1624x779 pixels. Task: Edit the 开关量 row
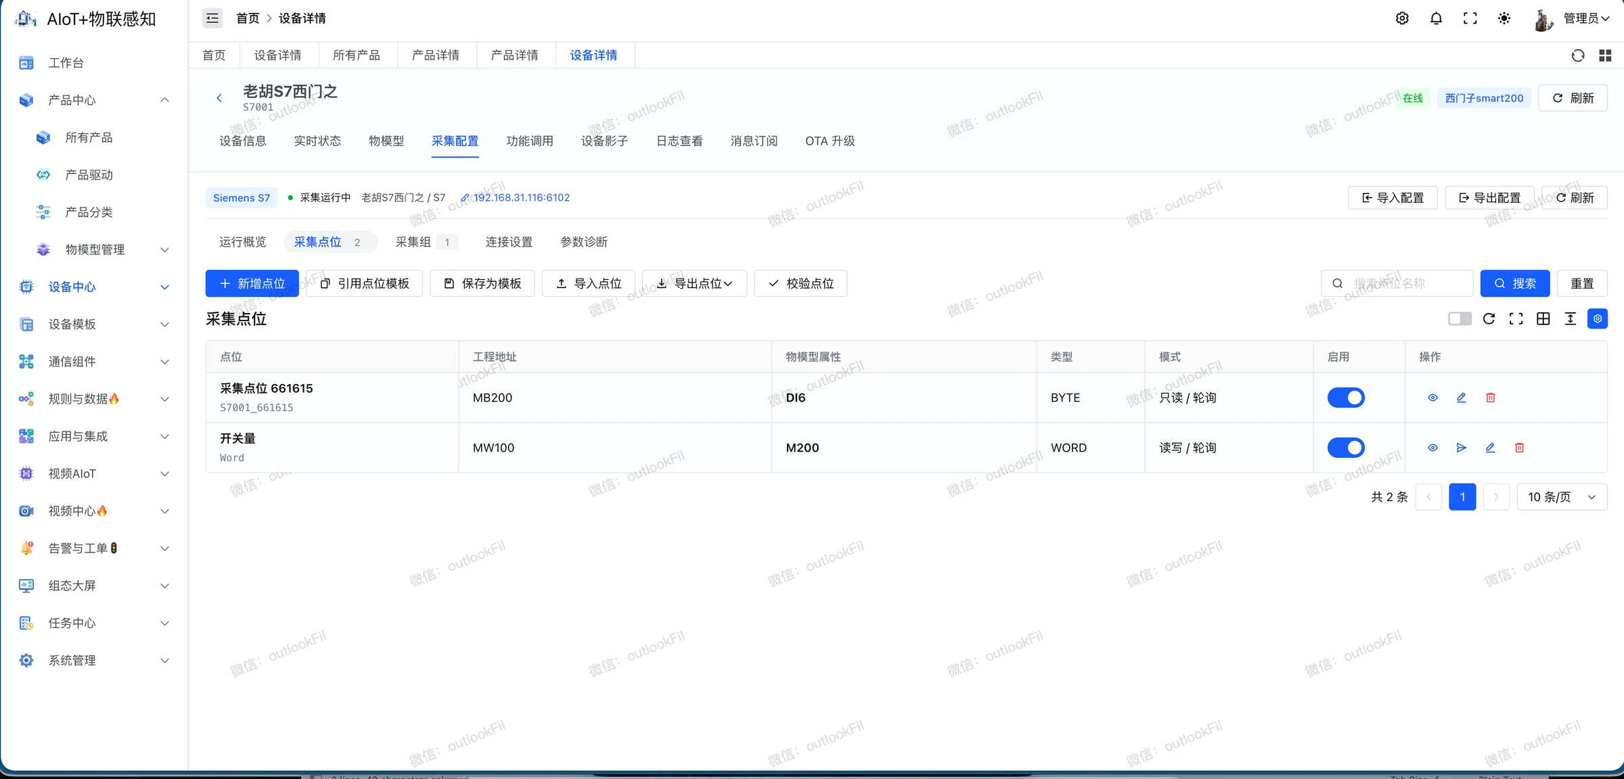(1490, 448)
